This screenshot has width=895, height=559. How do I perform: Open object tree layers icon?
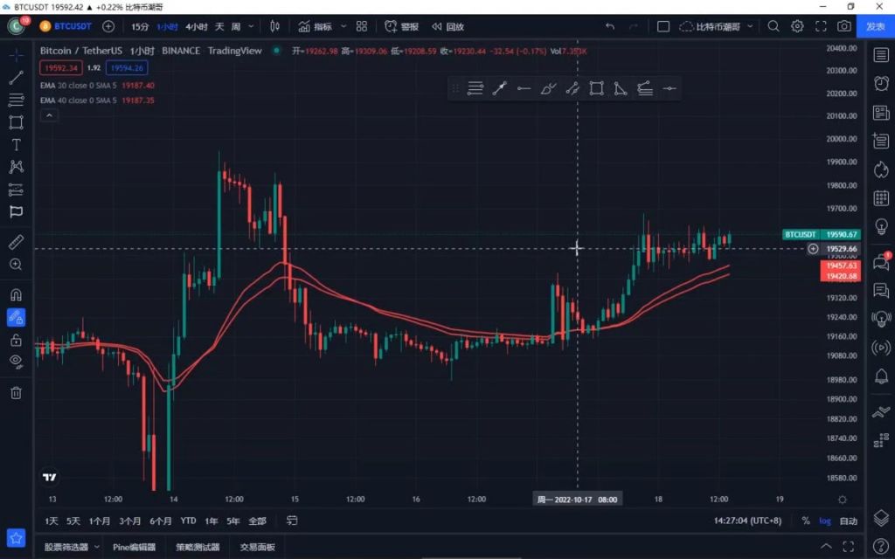881,518
